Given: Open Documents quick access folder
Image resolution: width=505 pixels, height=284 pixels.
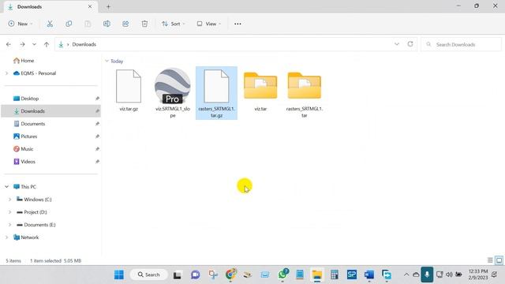Looking at the screenshot, I should tap(29, 124).
